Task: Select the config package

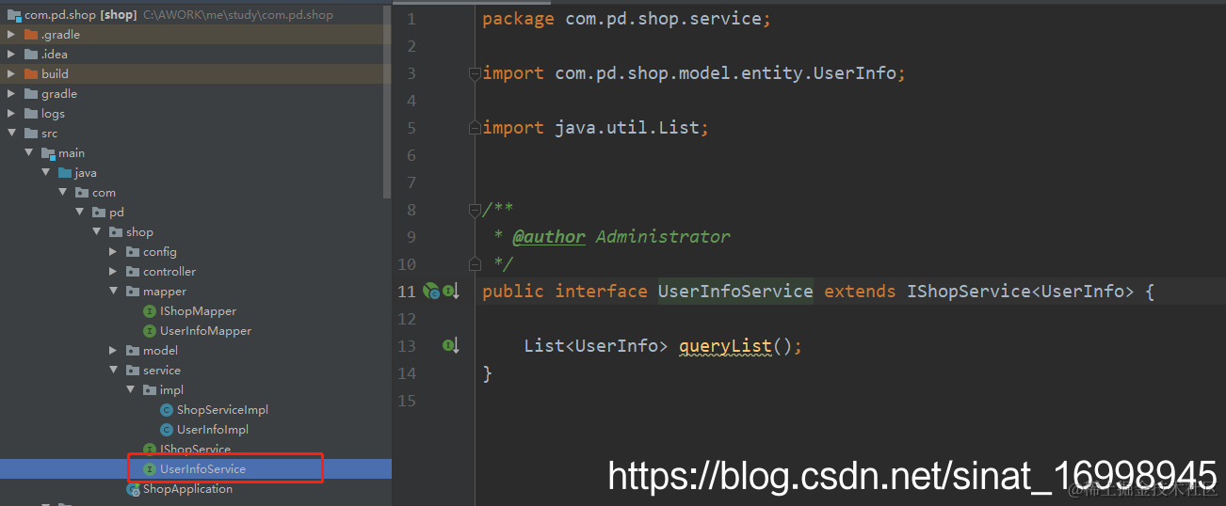Action: (x=160, y=252)
